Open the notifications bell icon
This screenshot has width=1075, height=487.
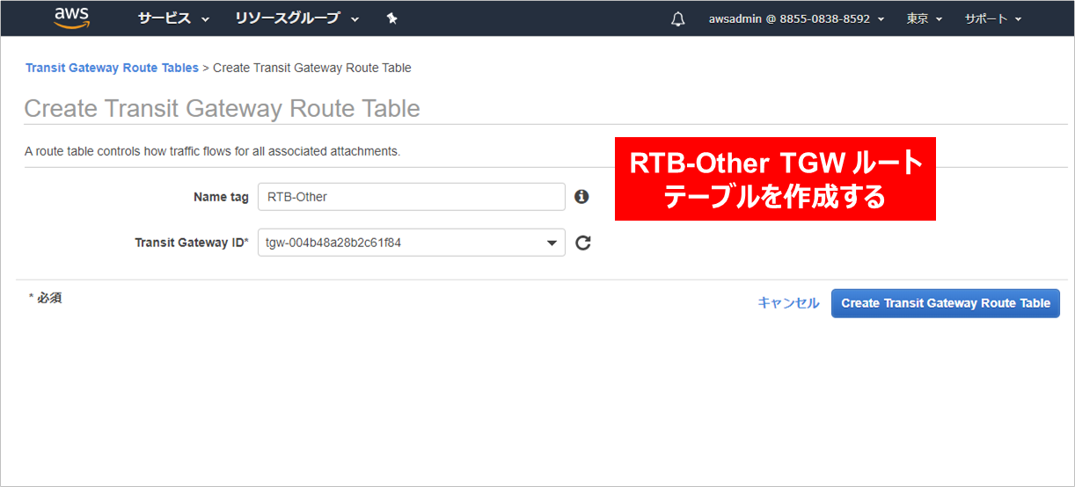677,19
